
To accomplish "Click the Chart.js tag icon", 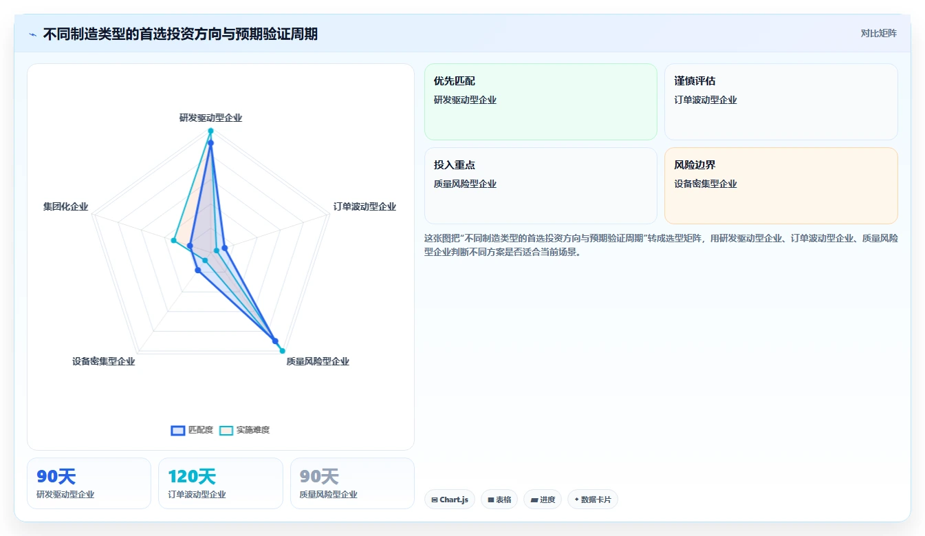I will point(435,500).
